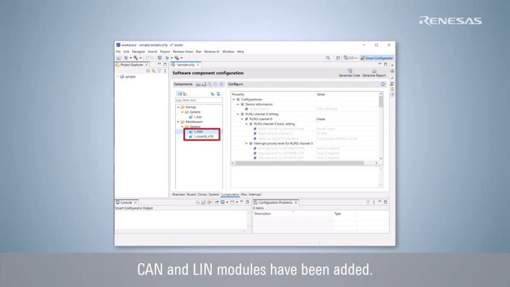This screenshot has height=287, width=510.
Task: Click the type filter text field
Action: tap(199, 100)
